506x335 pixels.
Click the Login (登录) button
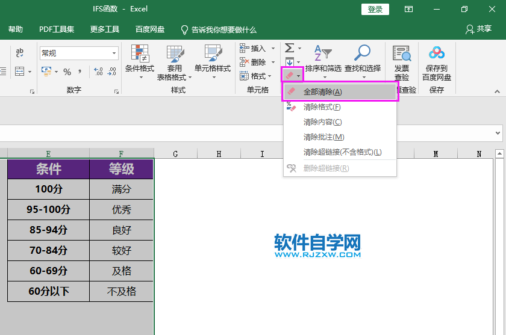375,10
